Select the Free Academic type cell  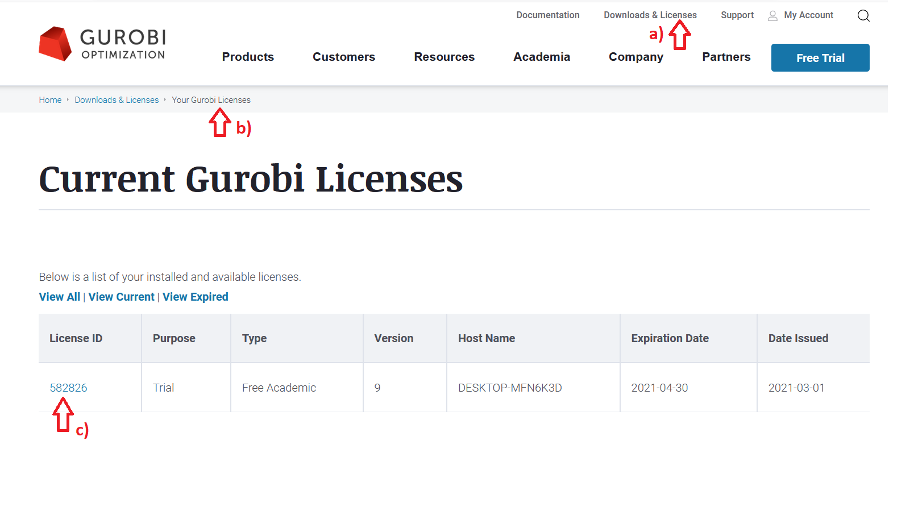pyautogui.click(x=297, y=388)
